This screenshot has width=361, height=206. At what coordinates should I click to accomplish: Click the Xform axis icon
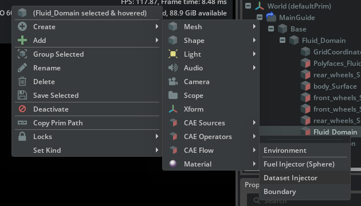click(173, 109)
